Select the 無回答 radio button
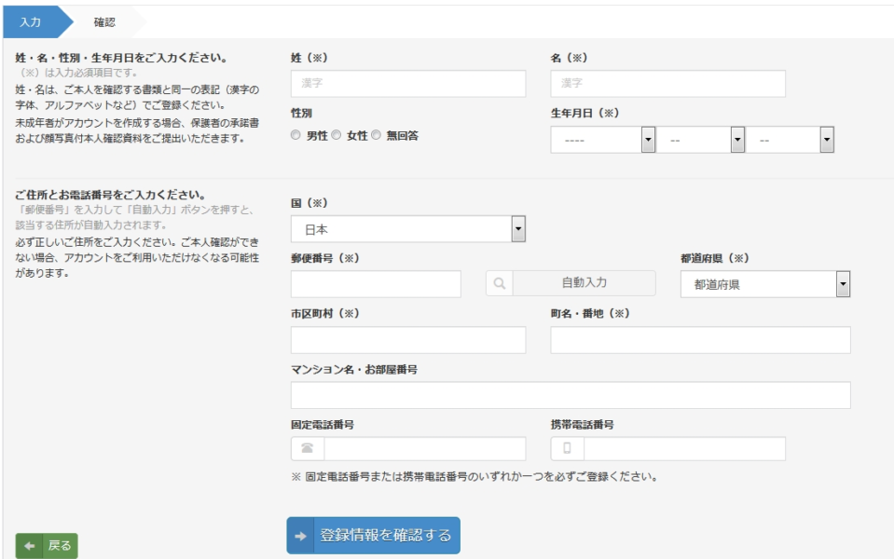 point(377,135)
